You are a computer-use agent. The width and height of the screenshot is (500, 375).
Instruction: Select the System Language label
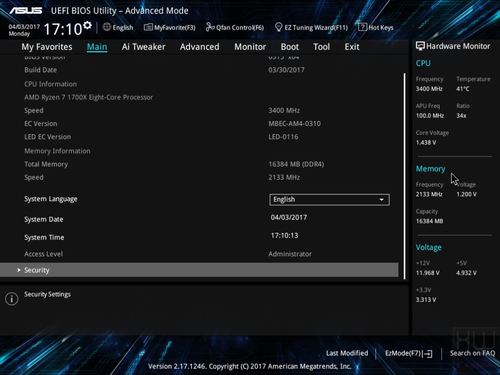point(51,199)
